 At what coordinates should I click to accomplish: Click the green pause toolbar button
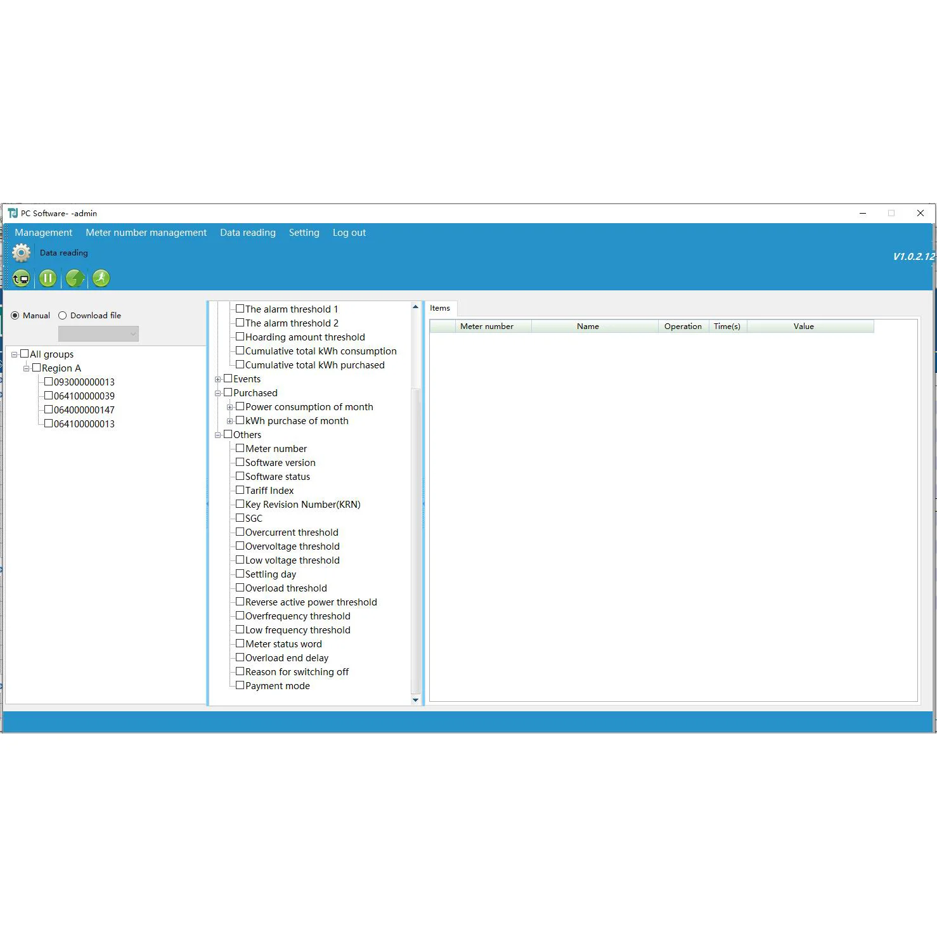pyautogui.click(x=48, y=278)
